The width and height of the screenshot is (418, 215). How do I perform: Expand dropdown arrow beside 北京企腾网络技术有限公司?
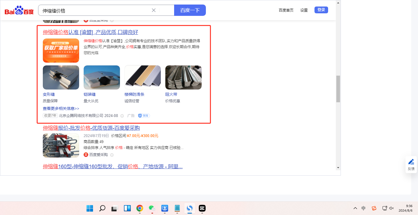pyautogui.click(x=122, y=116)
